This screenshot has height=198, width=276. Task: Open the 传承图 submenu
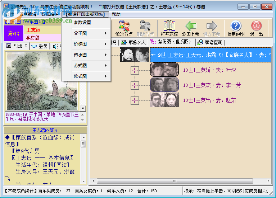(86, 55)
